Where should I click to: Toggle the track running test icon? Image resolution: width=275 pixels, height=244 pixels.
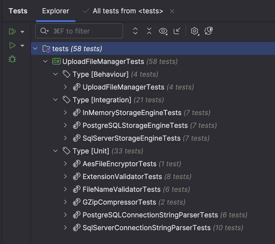coord(176,31)
